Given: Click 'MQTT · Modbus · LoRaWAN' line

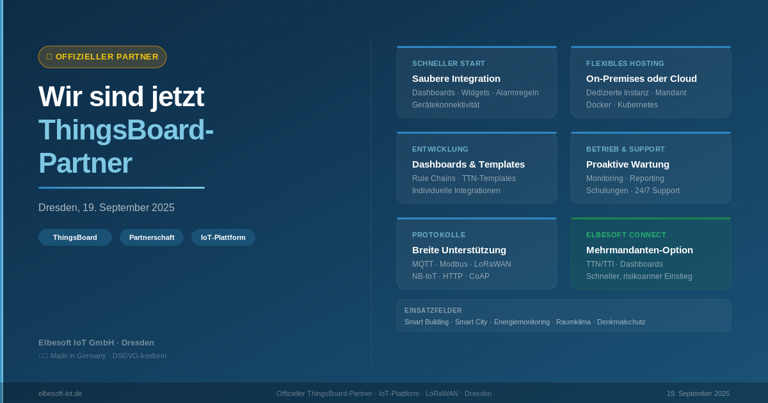Looking at the screenshot, I should pos(461,264).
